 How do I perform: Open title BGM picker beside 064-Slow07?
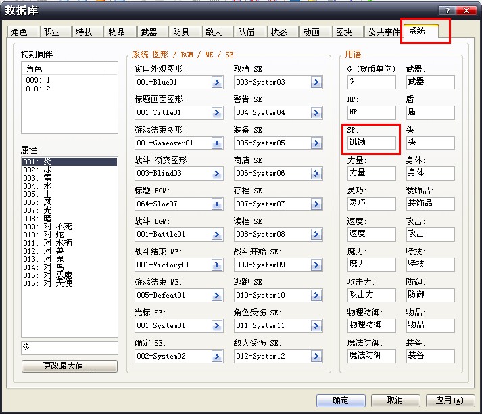217,204
